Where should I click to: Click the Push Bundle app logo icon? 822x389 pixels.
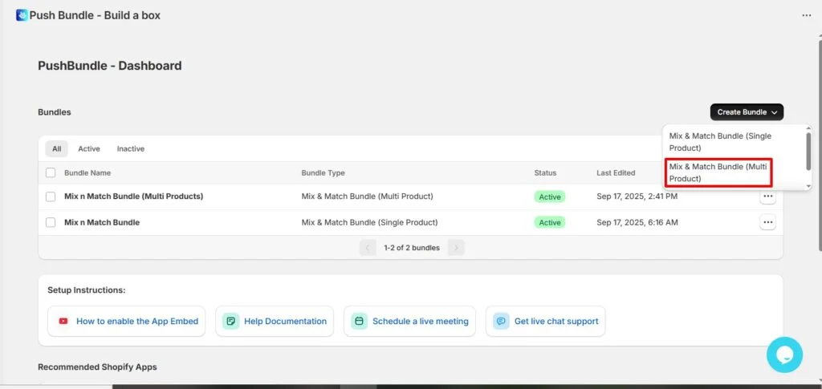(22, 15)
